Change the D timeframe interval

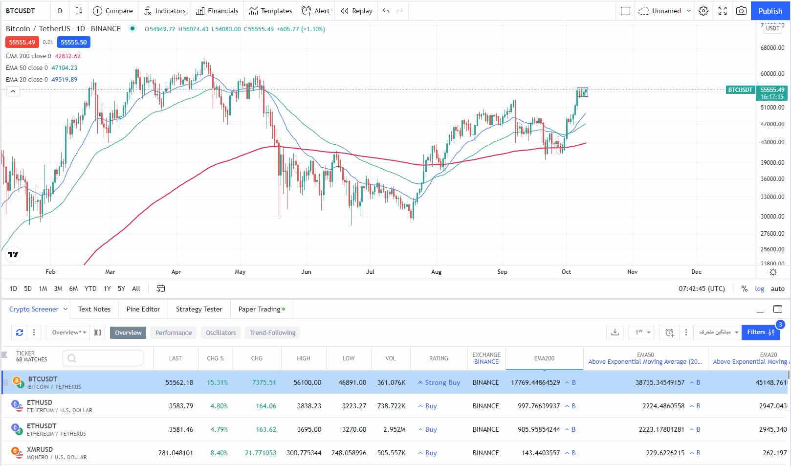click(x=60, y=11)
